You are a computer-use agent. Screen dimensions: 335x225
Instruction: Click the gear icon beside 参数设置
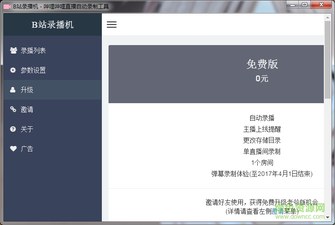(x=13, y=70)
